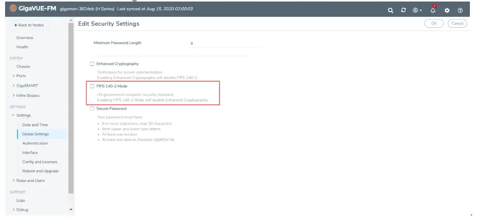
Task: Enable the FIPS 140-2 Mode checkbox
Action: (x=92, y=86)
